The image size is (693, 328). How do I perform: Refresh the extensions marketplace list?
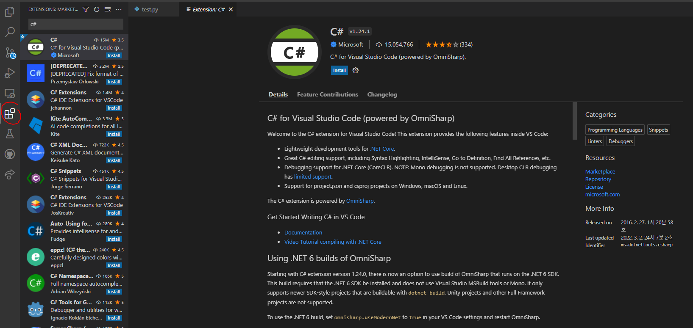point(97,9)
